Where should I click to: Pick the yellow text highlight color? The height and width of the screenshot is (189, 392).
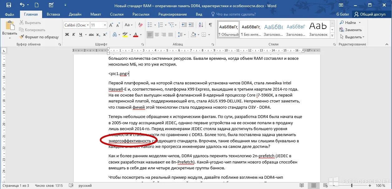coord(125,35)
